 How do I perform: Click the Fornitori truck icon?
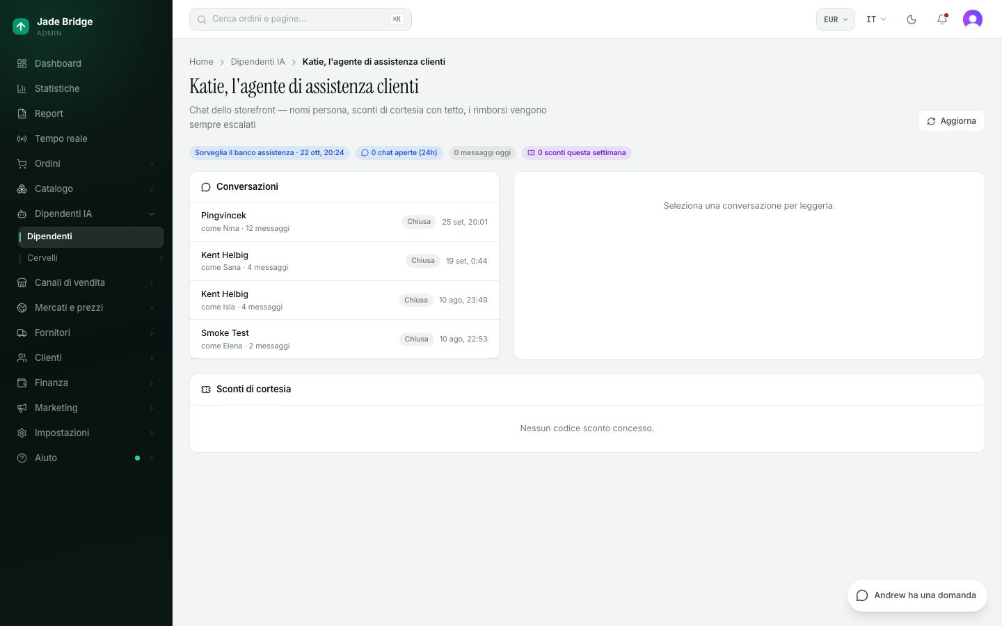22,333
